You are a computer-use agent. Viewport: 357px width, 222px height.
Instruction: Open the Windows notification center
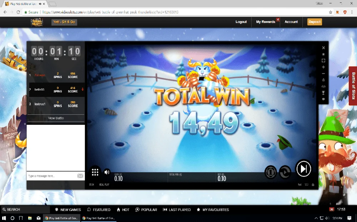click(x=349, y=218)
